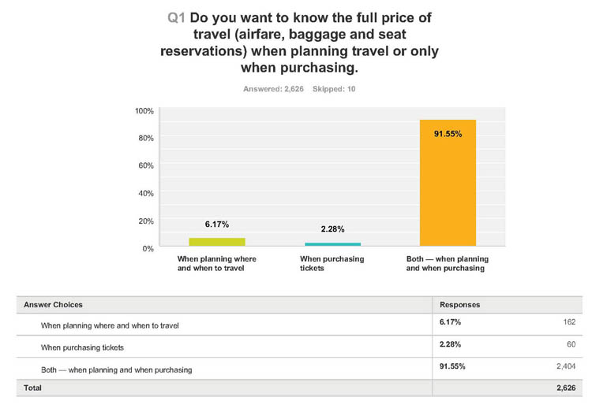Click the yellow-green 6.17% bar
Viewport: 592px width, 405px height.
click(217, 242)
